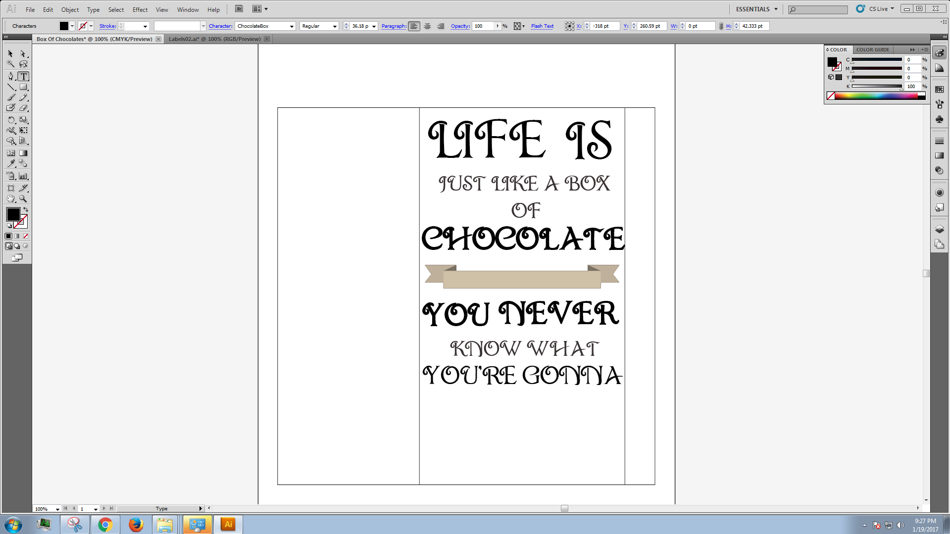The image size is (950, 534).
Task: Enable right paragraph alignment
Action: [x=441, y=26]
